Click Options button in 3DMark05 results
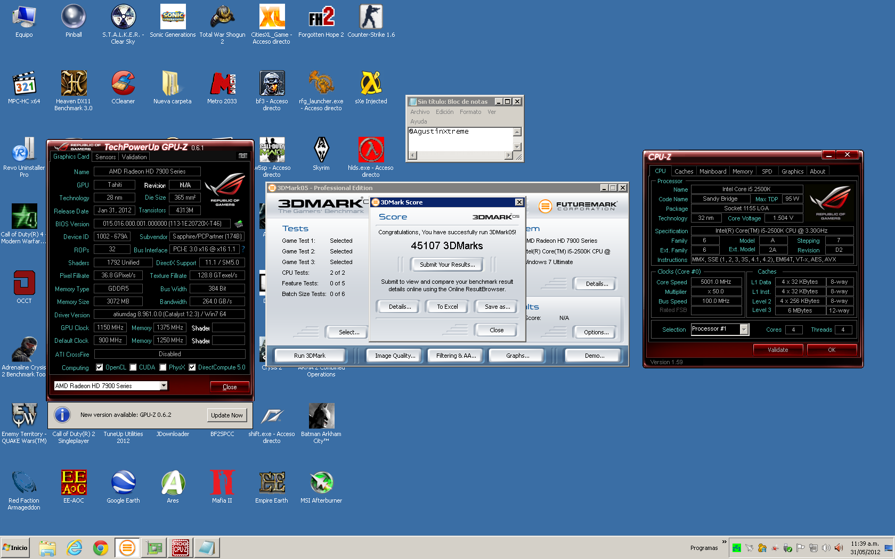 596,332
